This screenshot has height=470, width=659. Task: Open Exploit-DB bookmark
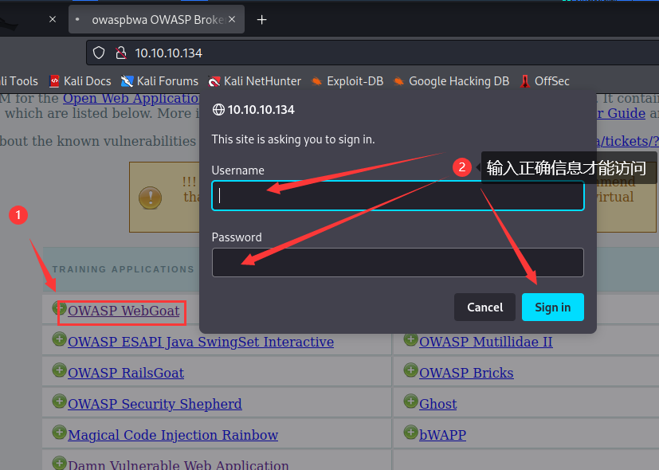tap(347, 81)
